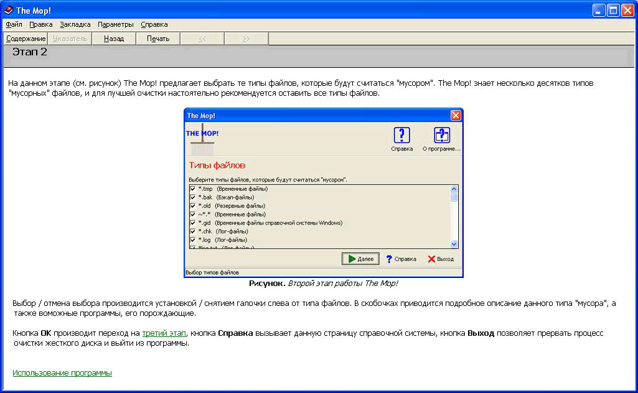Click the blue question Справка button in the picture

coord(401,259)
